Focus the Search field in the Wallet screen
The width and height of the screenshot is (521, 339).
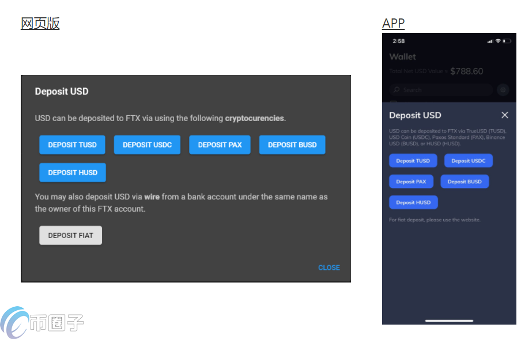444,90
